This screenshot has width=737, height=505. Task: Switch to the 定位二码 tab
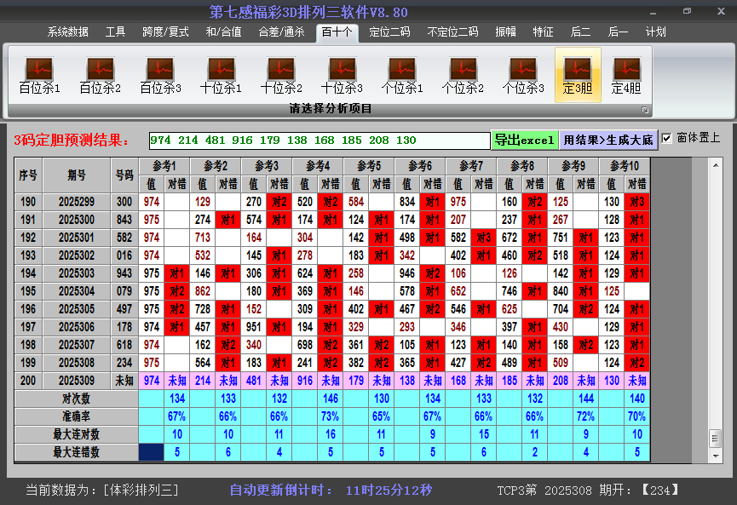[x=389, y=32]
